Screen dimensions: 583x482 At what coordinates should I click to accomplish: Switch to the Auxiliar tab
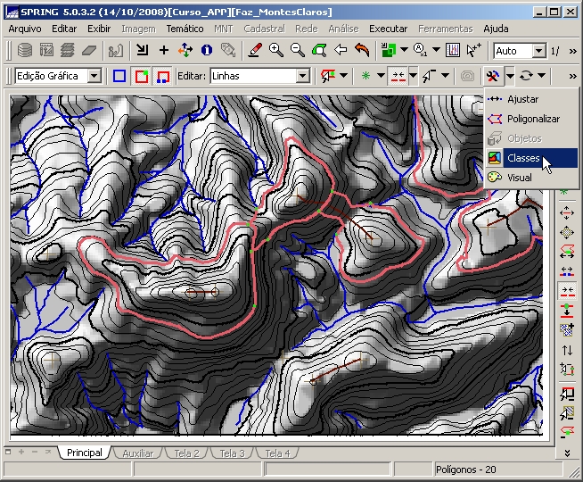137,453
